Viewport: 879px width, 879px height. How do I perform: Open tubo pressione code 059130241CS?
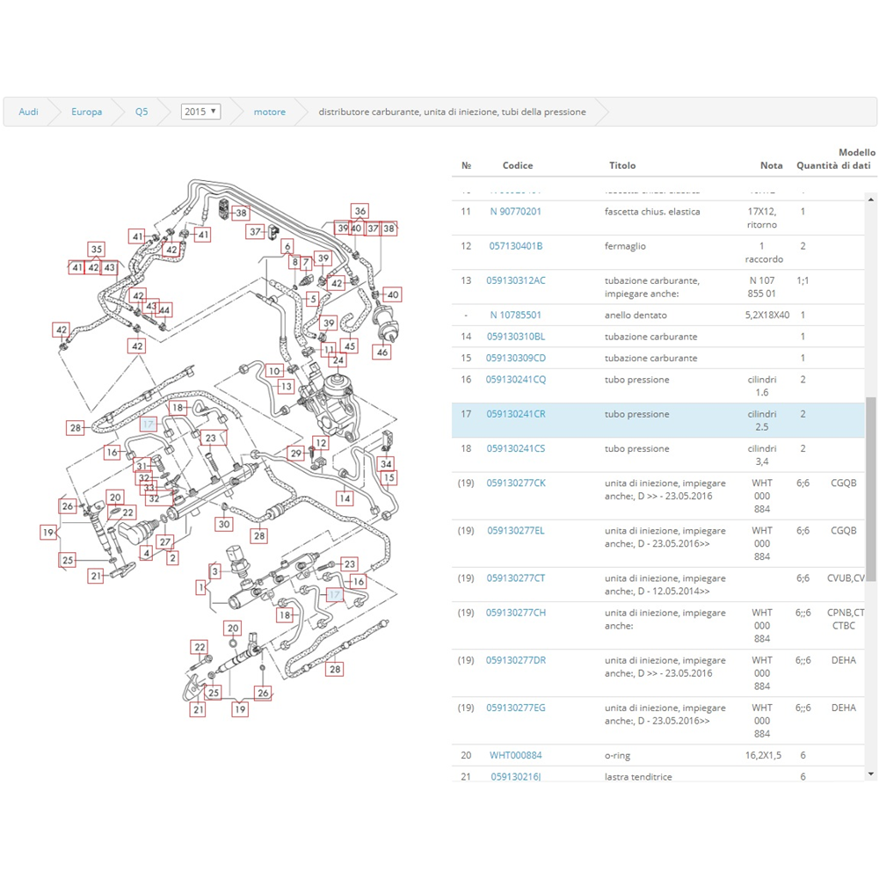pyautogui.click(x=516, y=448)
